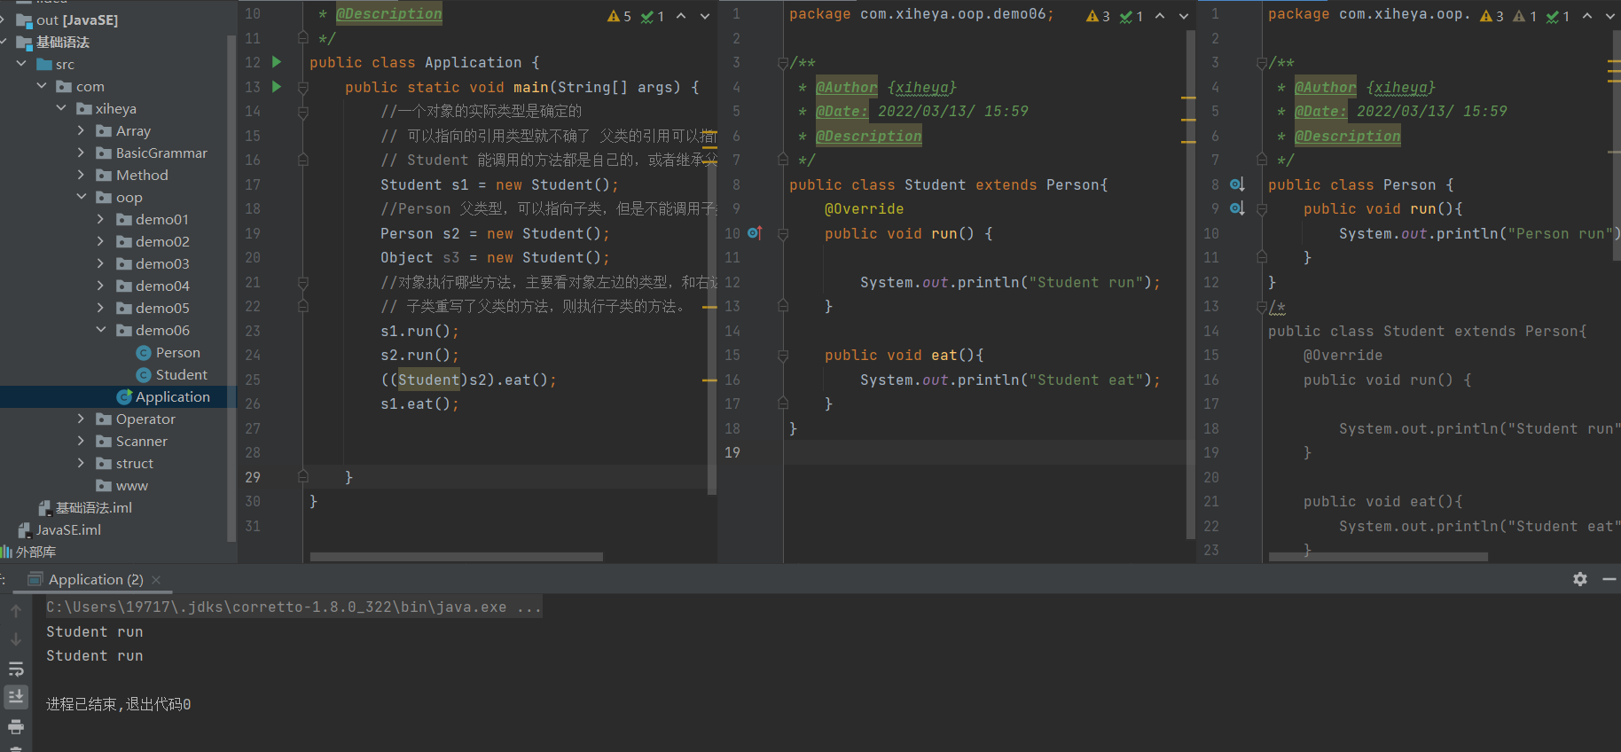The height and width of the screenshot is (752, 1621).
Task: Click the Application editor horizontal scrollbar
Action: pos(456,557)
